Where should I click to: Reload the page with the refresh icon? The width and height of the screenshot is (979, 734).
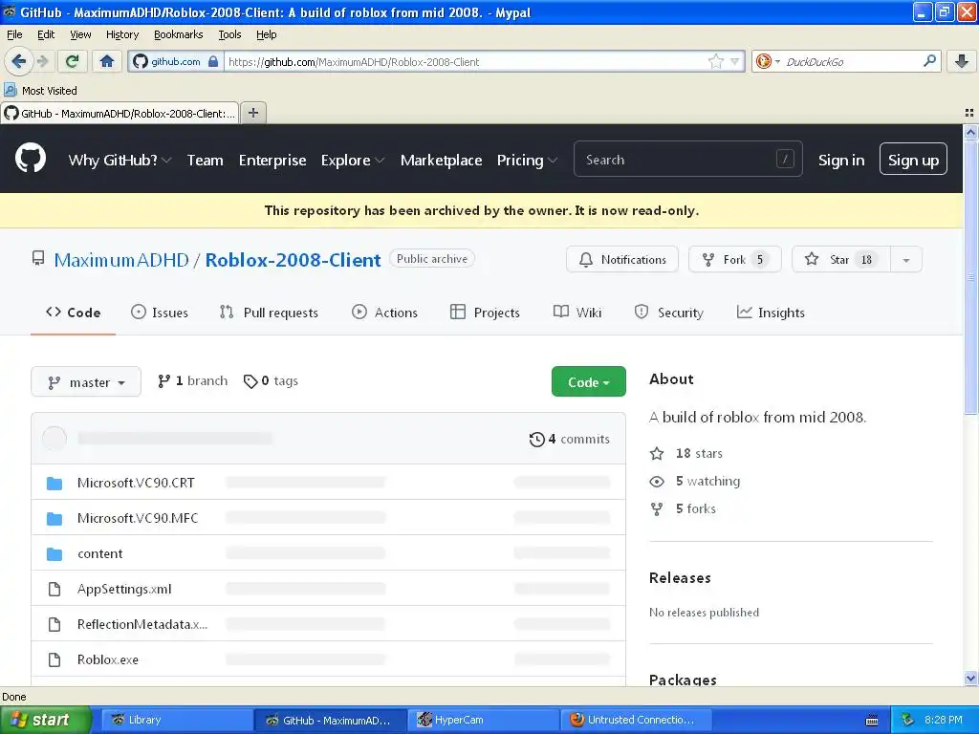73,61
